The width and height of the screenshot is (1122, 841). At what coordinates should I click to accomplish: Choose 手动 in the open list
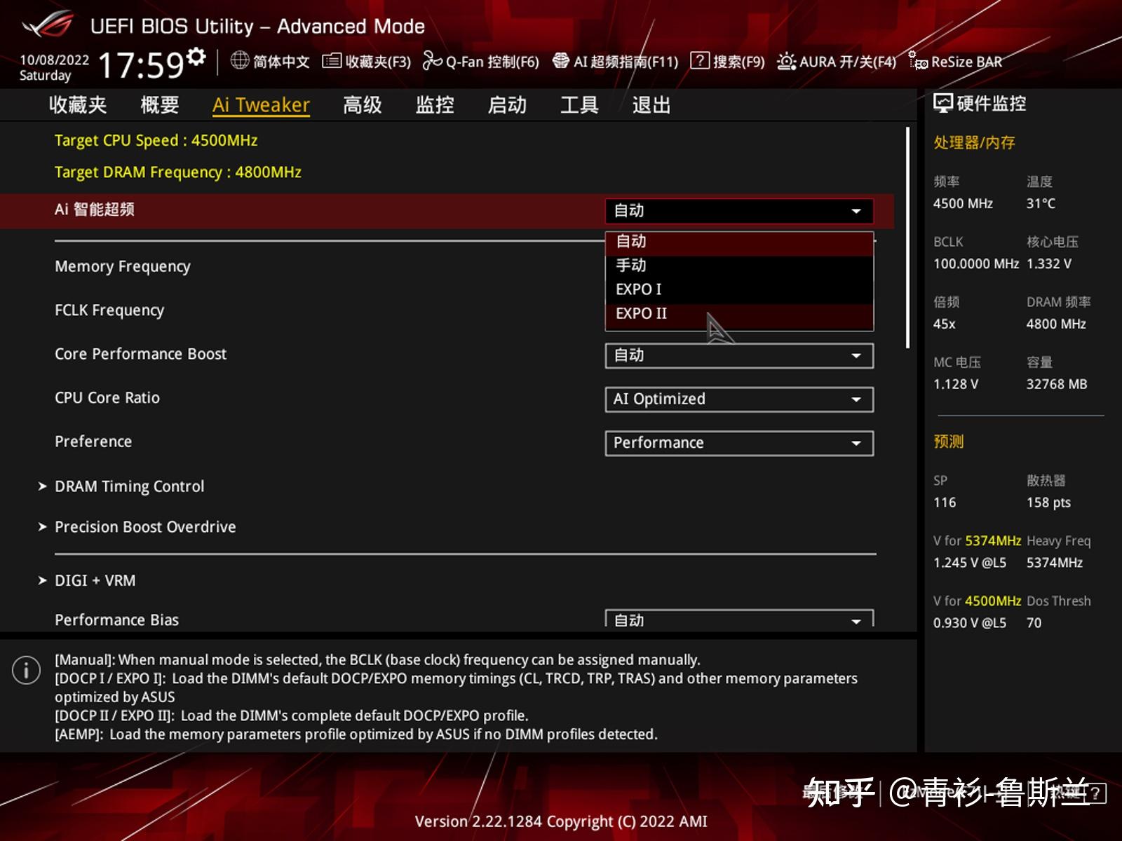coord(739,266)
